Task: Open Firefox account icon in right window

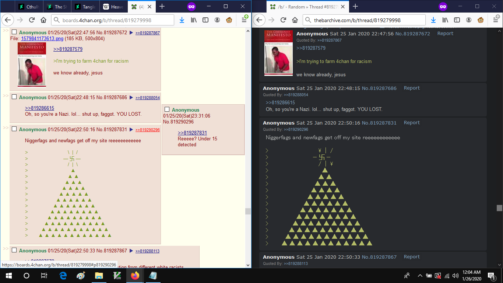Action: click(469, 20)
